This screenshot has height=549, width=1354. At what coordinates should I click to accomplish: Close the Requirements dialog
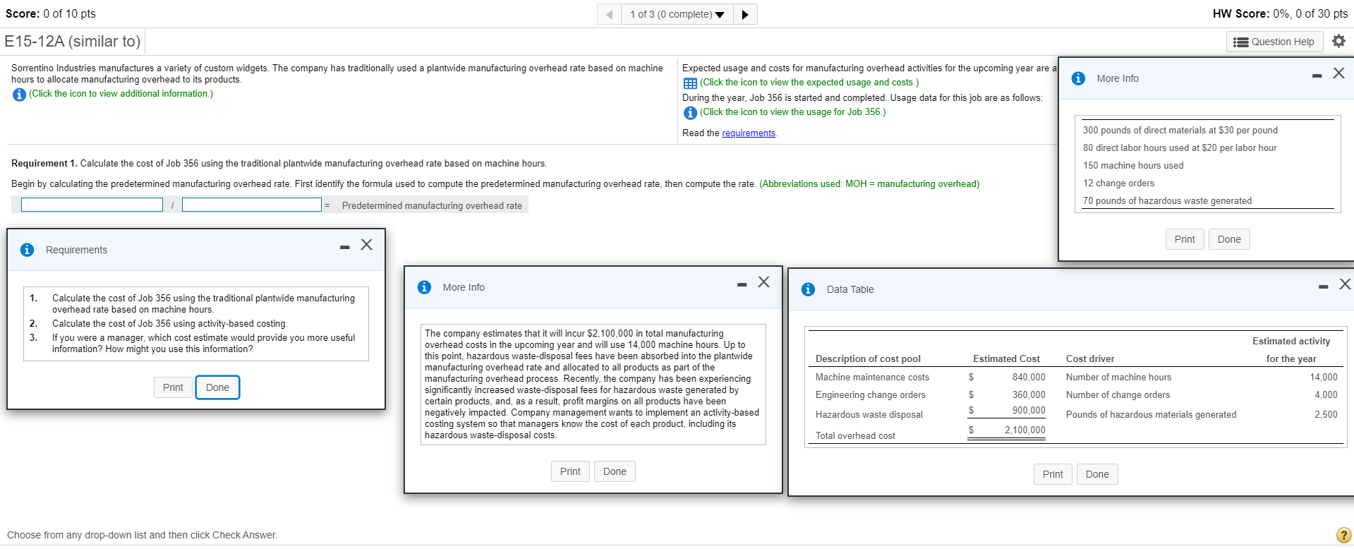pos(366,245)
